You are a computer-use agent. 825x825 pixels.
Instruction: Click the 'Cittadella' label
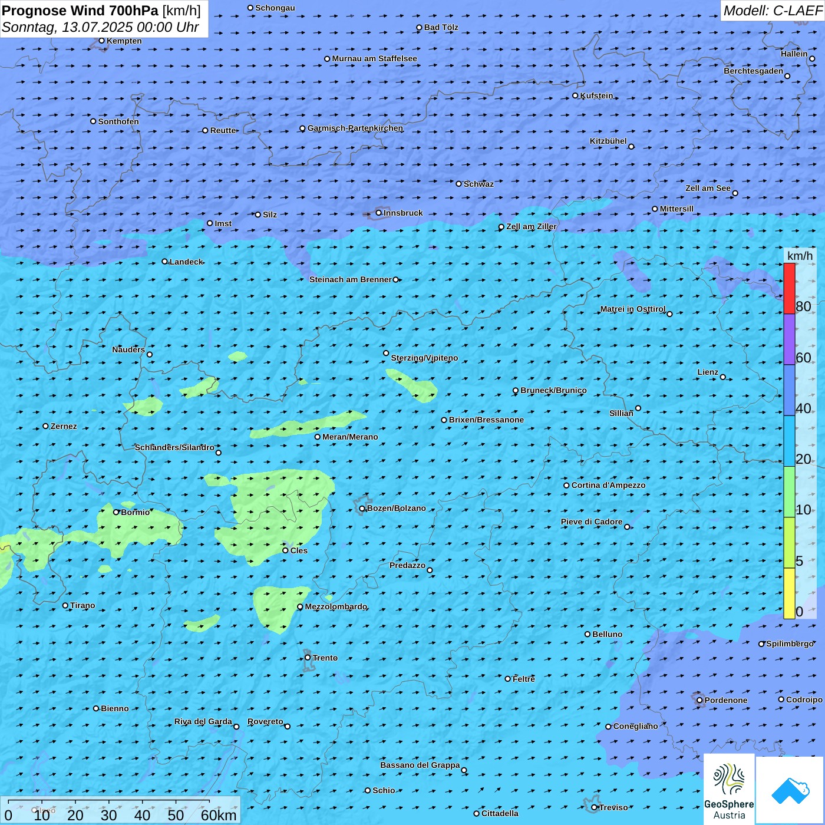500,813
